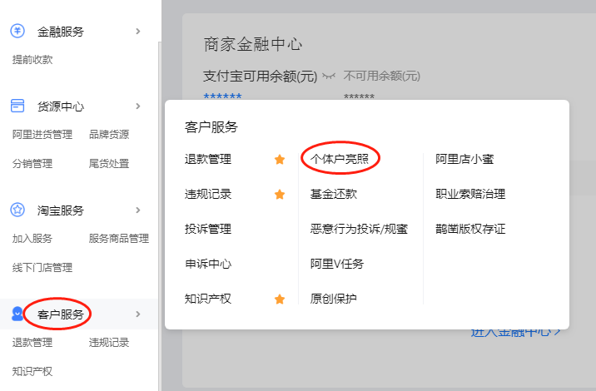Click 线下门店管理 sidebar link
This screenshot has width=596, height=391.
42,268
